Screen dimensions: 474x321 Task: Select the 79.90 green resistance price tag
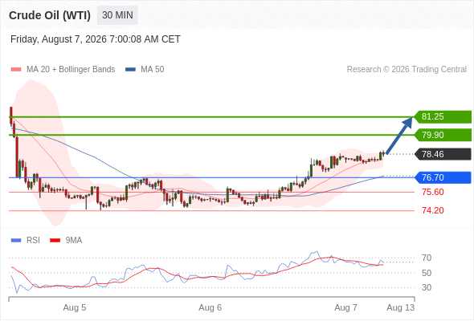tap(443, 135)
